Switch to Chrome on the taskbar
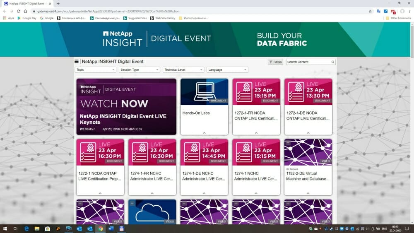This screenshot has height=233, width=414. (x=100, y=228)
